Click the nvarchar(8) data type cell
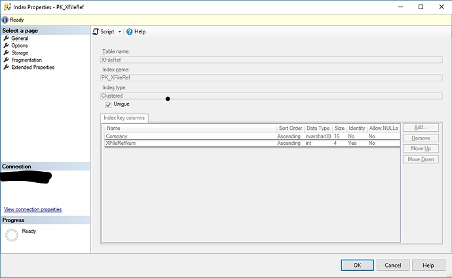 pos(318,136)
